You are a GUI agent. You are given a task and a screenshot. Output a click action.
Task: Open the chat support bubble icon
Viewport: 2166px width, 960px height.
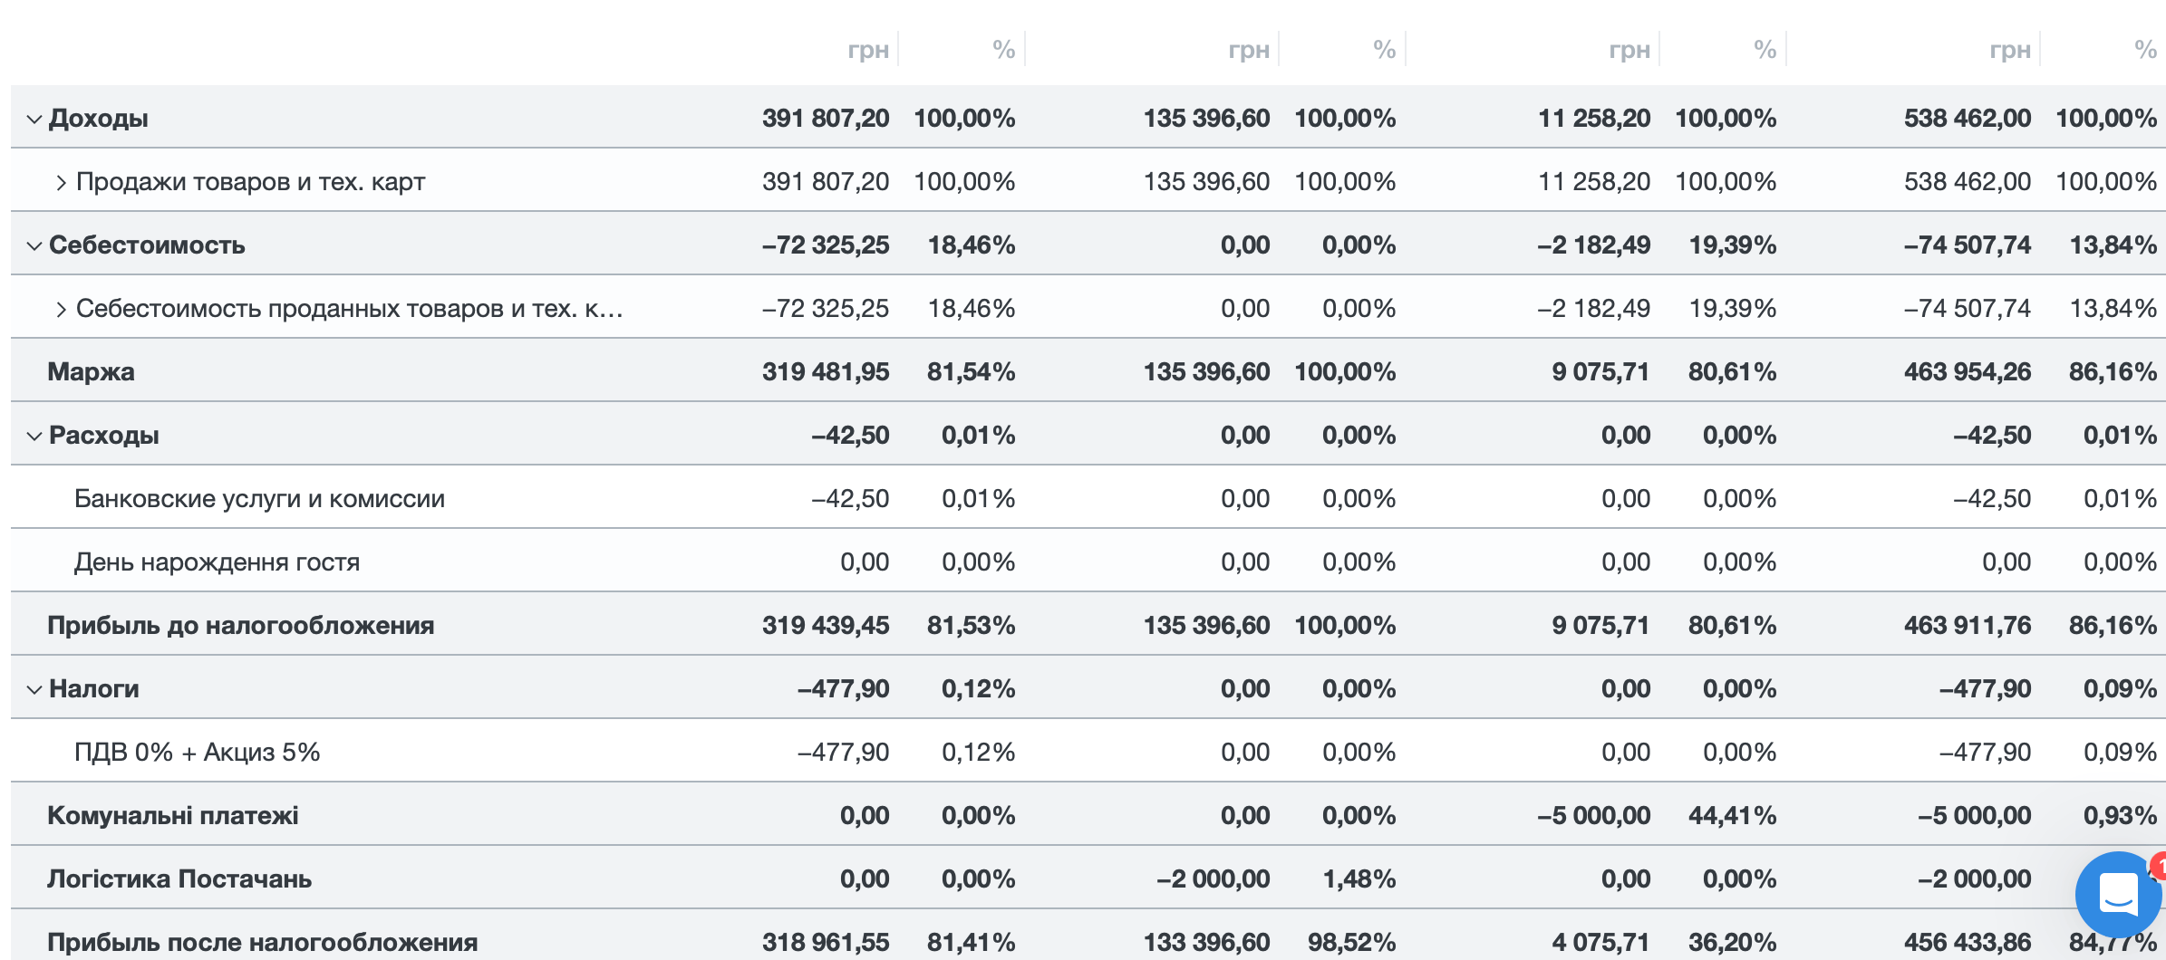[x=2117, y=895]
